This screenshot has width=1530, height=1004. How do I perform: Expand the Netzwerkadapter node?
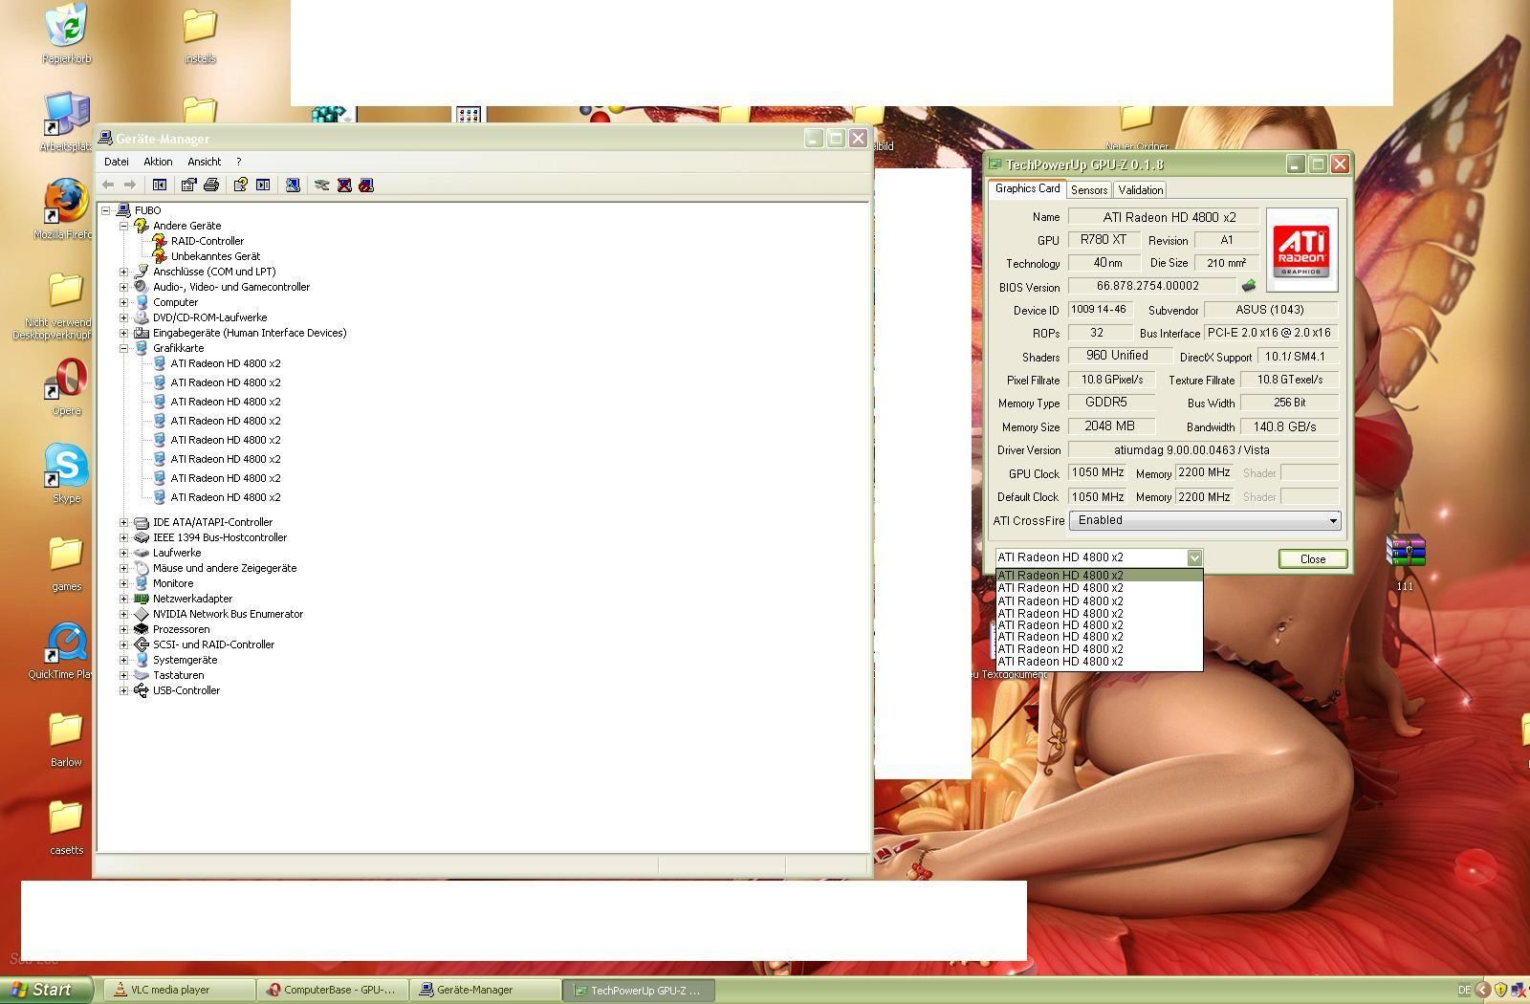tap(124, 599)
